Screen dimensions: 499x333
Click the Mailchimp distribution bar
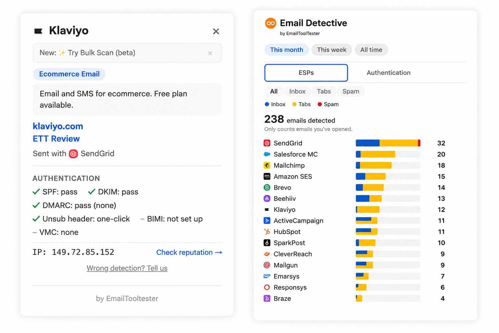388,165
